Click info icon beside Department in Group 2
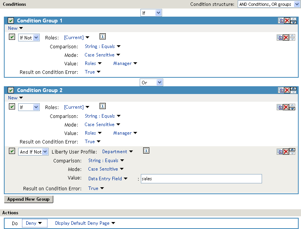This screenshot has height=229, width=301. [146, 151]
